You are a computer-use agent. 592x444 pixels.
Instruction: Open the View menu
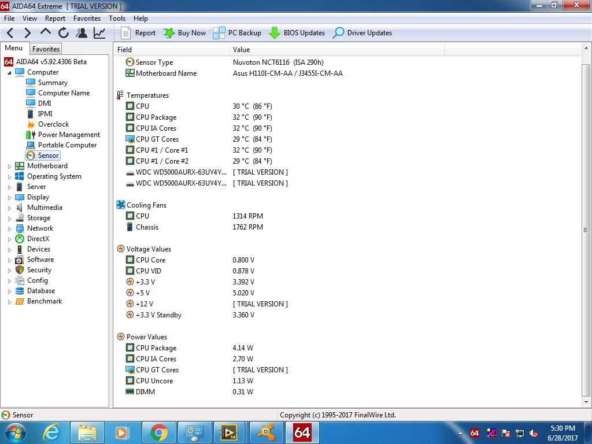[29, 18]
